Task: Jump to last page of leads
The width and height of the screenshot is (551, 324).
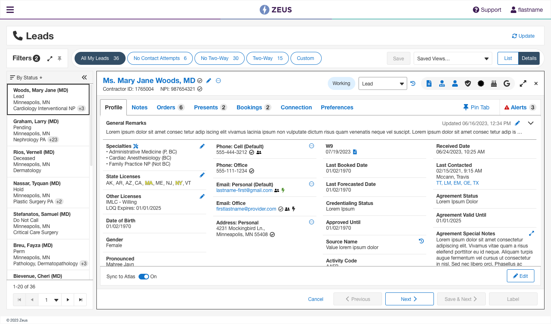Action: [81, 300]
